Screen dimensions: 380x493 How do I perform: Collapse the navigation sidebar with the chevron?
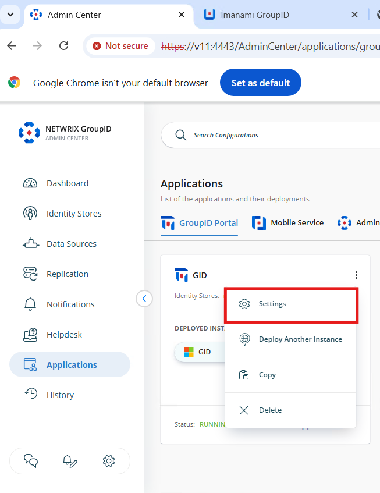point(144,298)
